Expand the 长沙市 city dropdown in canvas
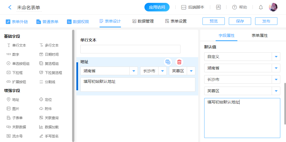Viewport: 286px width, 142px height. [x=162, y=71]
